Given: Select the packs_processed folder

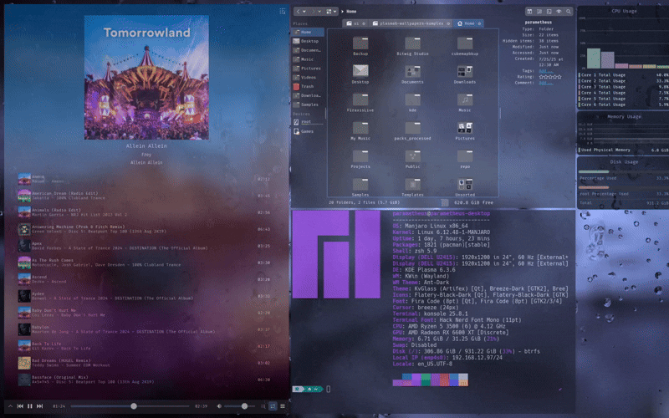Looking at the screenshot, I should (412, 130).
